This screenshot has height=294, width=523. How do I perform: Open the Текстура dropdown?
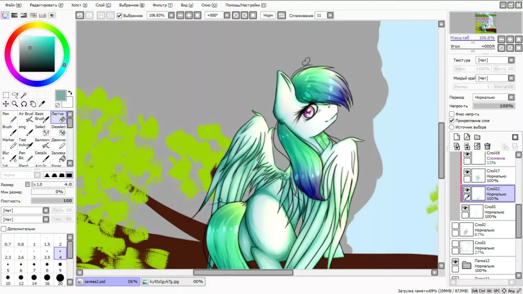511,60
